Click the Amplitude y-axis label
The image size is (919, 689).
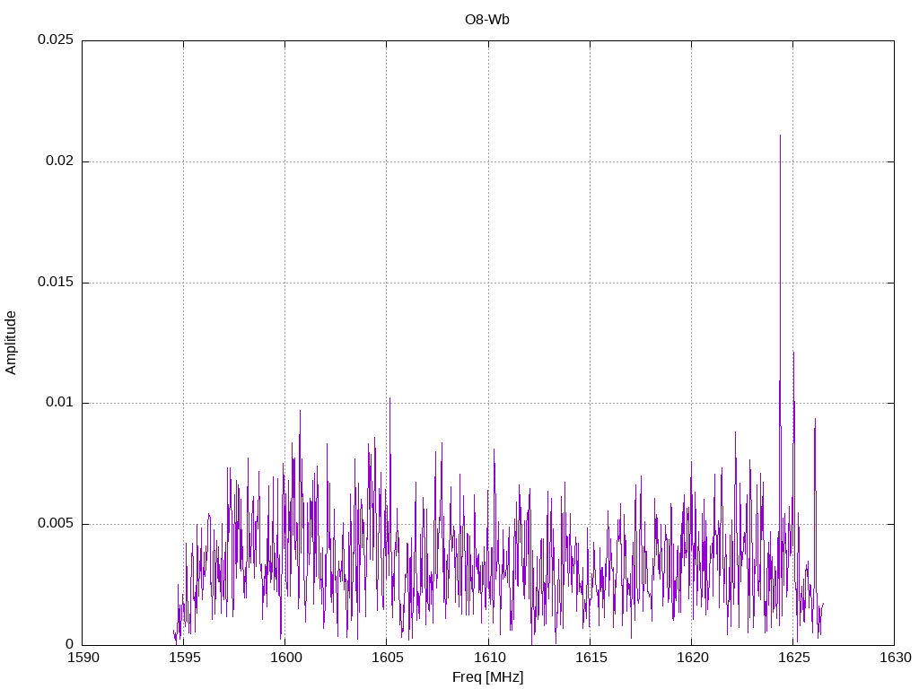pos(11,343)
